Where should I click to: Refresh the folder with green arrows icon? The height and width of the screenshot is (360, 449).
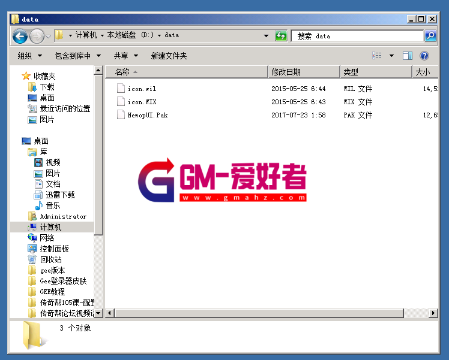tap(281, 36)
